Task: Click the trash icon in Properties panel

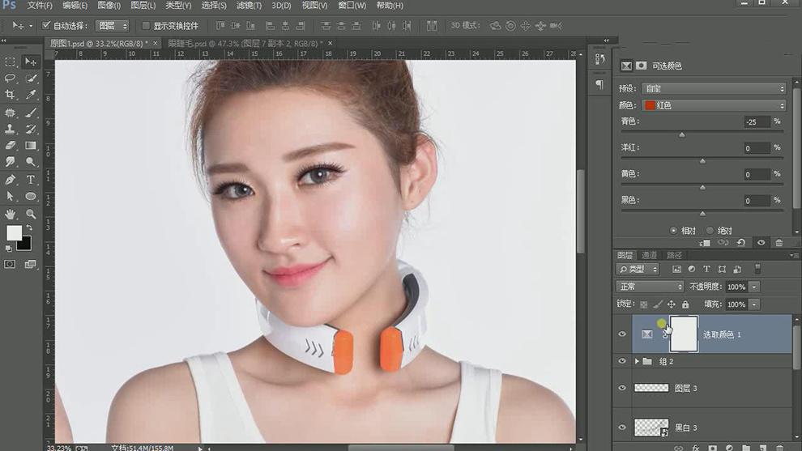Action: click(x=779, y=242)
